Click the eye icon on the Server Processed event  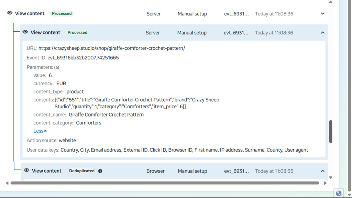click(25, 32)
